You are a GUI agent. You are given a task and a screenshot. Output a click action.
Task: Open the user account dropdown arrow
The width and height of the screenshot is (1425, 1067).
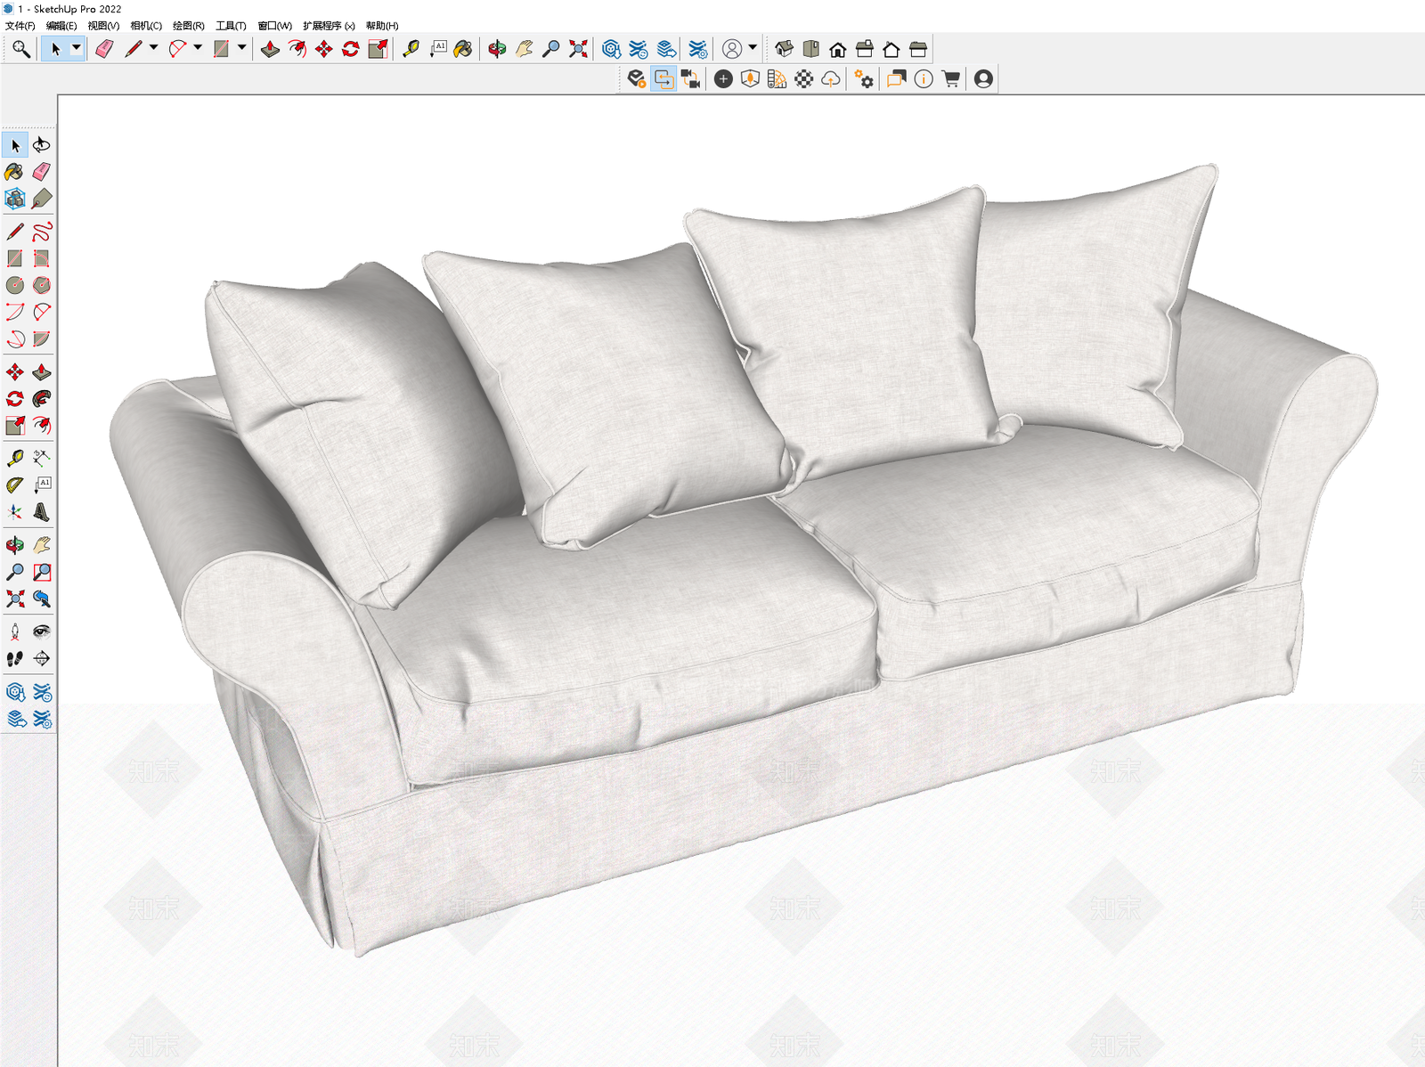[753, 48]
